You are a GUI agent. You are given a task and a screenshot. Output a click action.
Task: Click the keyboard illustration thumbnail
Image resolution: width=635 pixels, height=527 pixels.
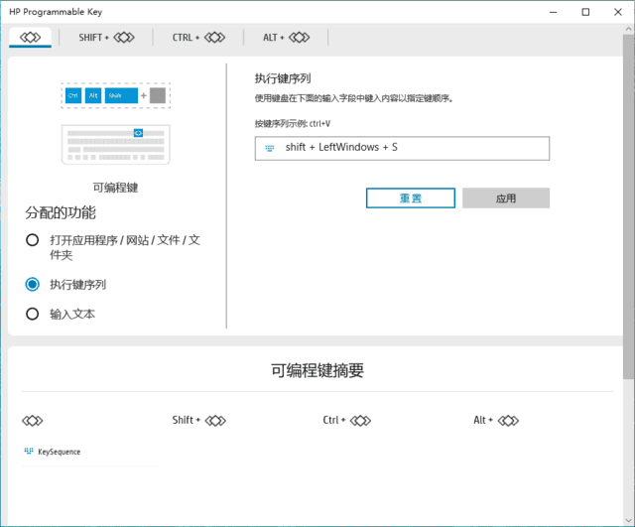click(x=116, y=145)
